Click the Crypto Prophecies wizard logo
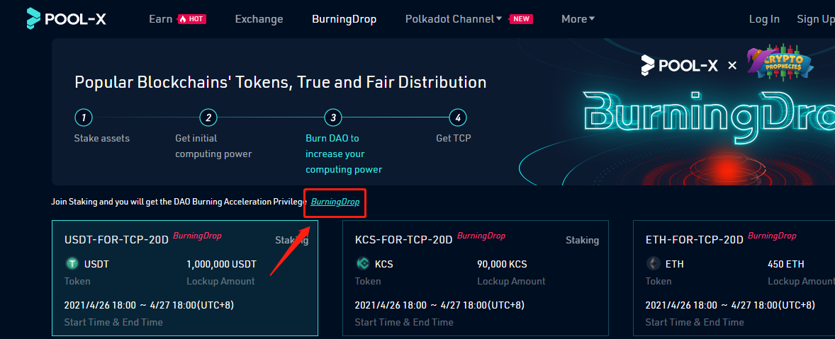Image resolution: width=835 pixels, height=339 pixels. 780,63
